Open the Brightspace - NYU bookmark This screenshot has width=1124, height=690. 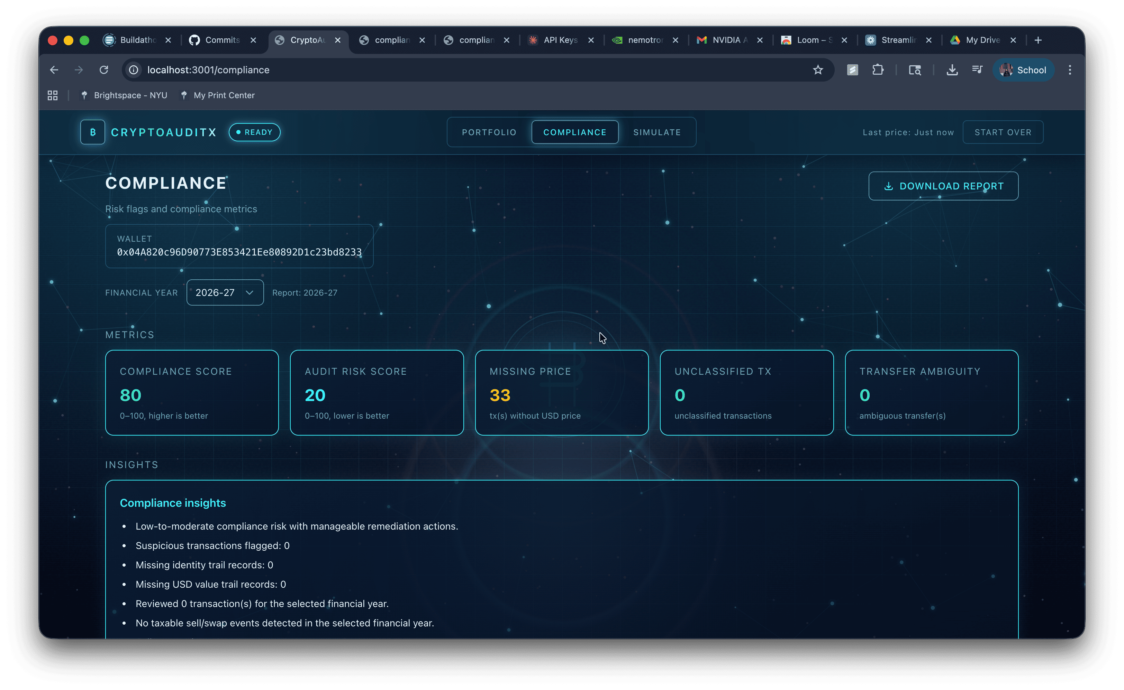tap(130, 95)
